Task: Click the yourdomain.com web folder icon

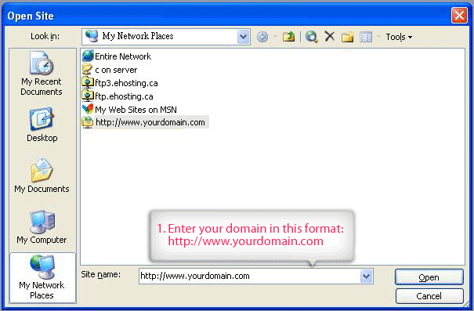Action: click(88, 122)
